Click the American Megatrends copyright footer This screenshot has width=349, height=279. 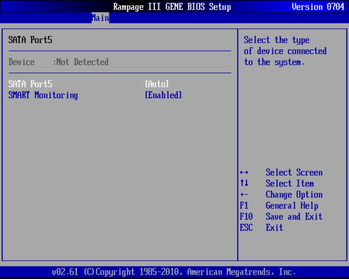pyautogui.click(x=174, y=272)
